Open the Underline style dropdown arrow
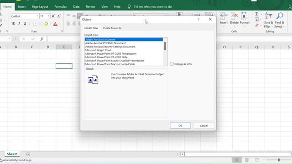The image size is (292, 164). [29, 24]
